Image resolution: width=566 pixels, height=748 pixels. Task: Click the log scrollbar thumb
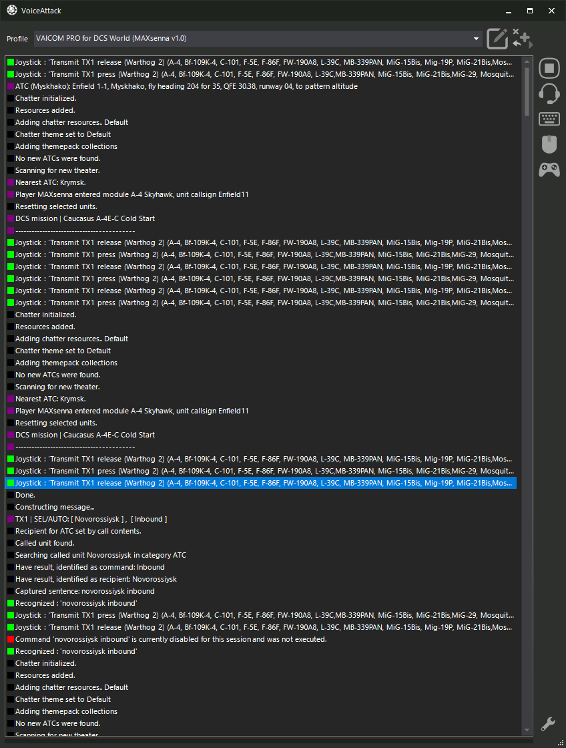click(x=527, y=91)
